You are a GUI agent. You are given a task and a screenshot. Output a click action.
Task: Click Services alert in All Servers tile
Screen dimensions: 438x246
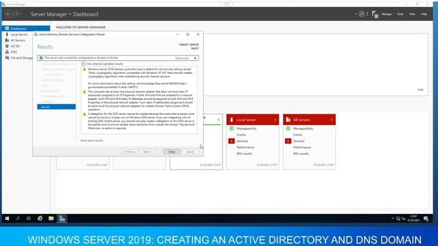point(299,141)
